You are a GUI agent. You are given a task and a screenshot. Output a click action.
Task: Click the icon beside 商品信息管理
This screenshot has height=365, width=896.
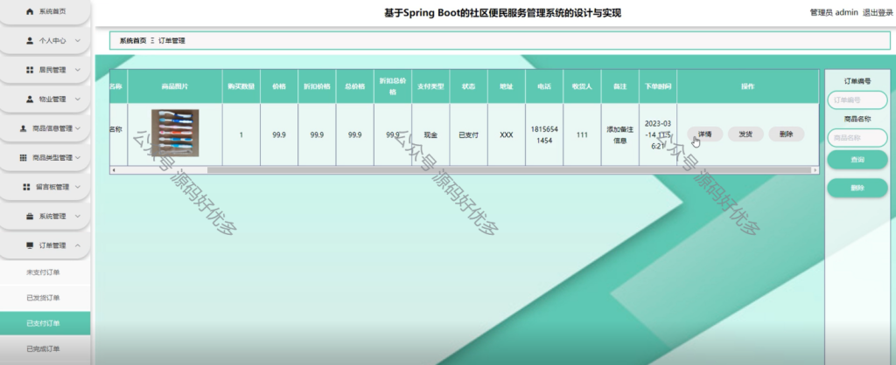(x=24, y=128)
